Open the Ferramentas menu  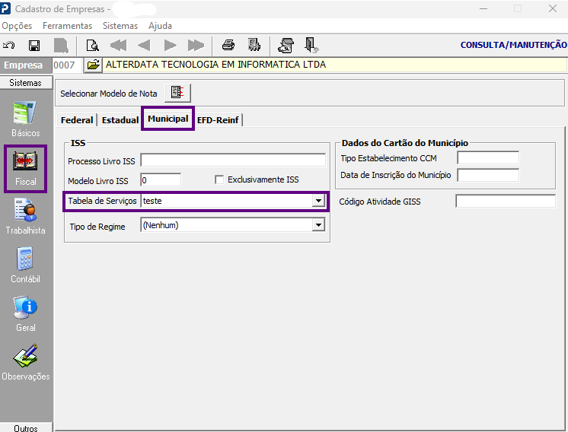[x=67, y=26]
